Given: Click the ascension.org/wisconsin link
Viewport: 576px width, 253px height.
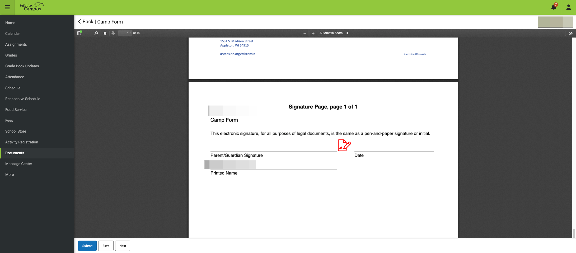Looking at the screenshot, I should [237, 54].
